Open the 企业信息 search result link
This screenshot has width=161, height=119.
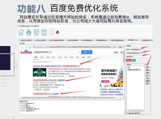46,94
